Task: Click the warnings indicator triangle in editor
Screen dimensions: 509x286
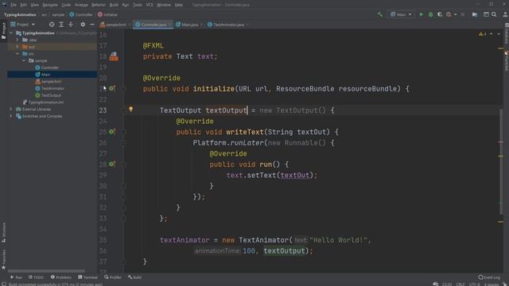Action: coord(480,34)
